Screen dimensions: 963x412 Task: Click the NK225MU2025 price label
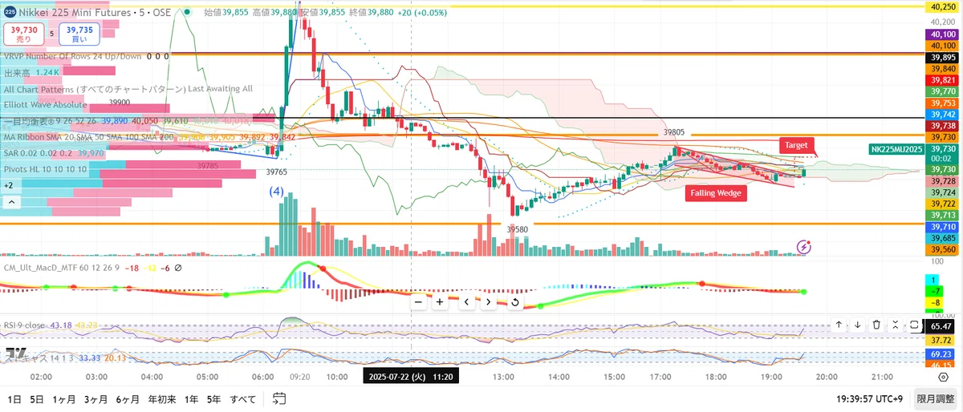(896, 149)
